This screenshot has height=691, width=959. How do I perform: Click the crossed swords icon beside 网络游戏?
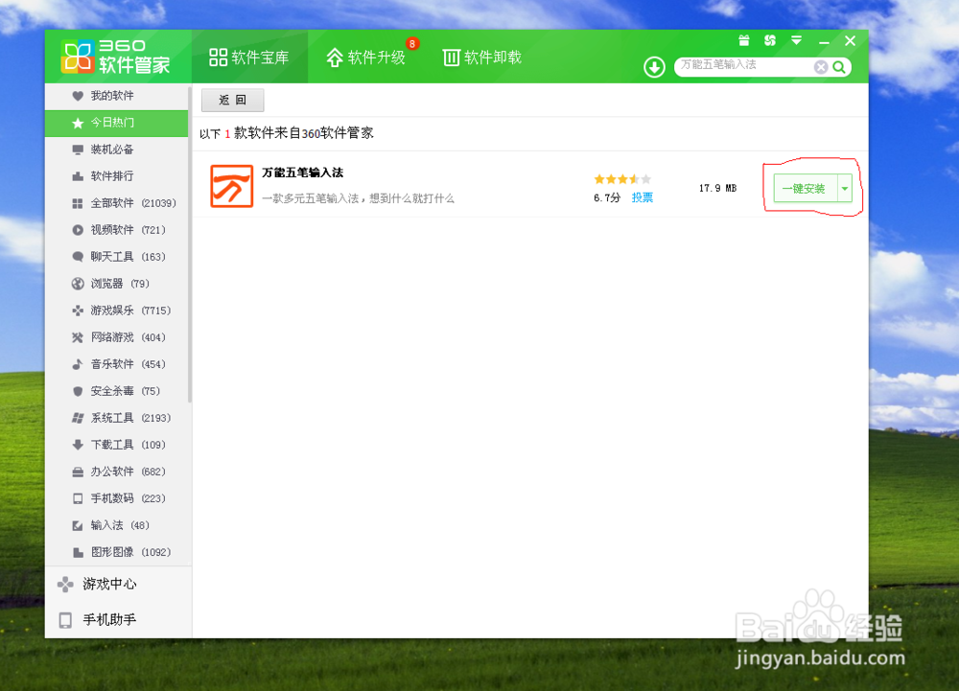(78, 337)
